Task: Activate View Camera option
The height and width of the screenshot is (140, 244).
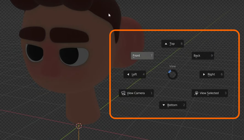Action: tap(136, 93)
